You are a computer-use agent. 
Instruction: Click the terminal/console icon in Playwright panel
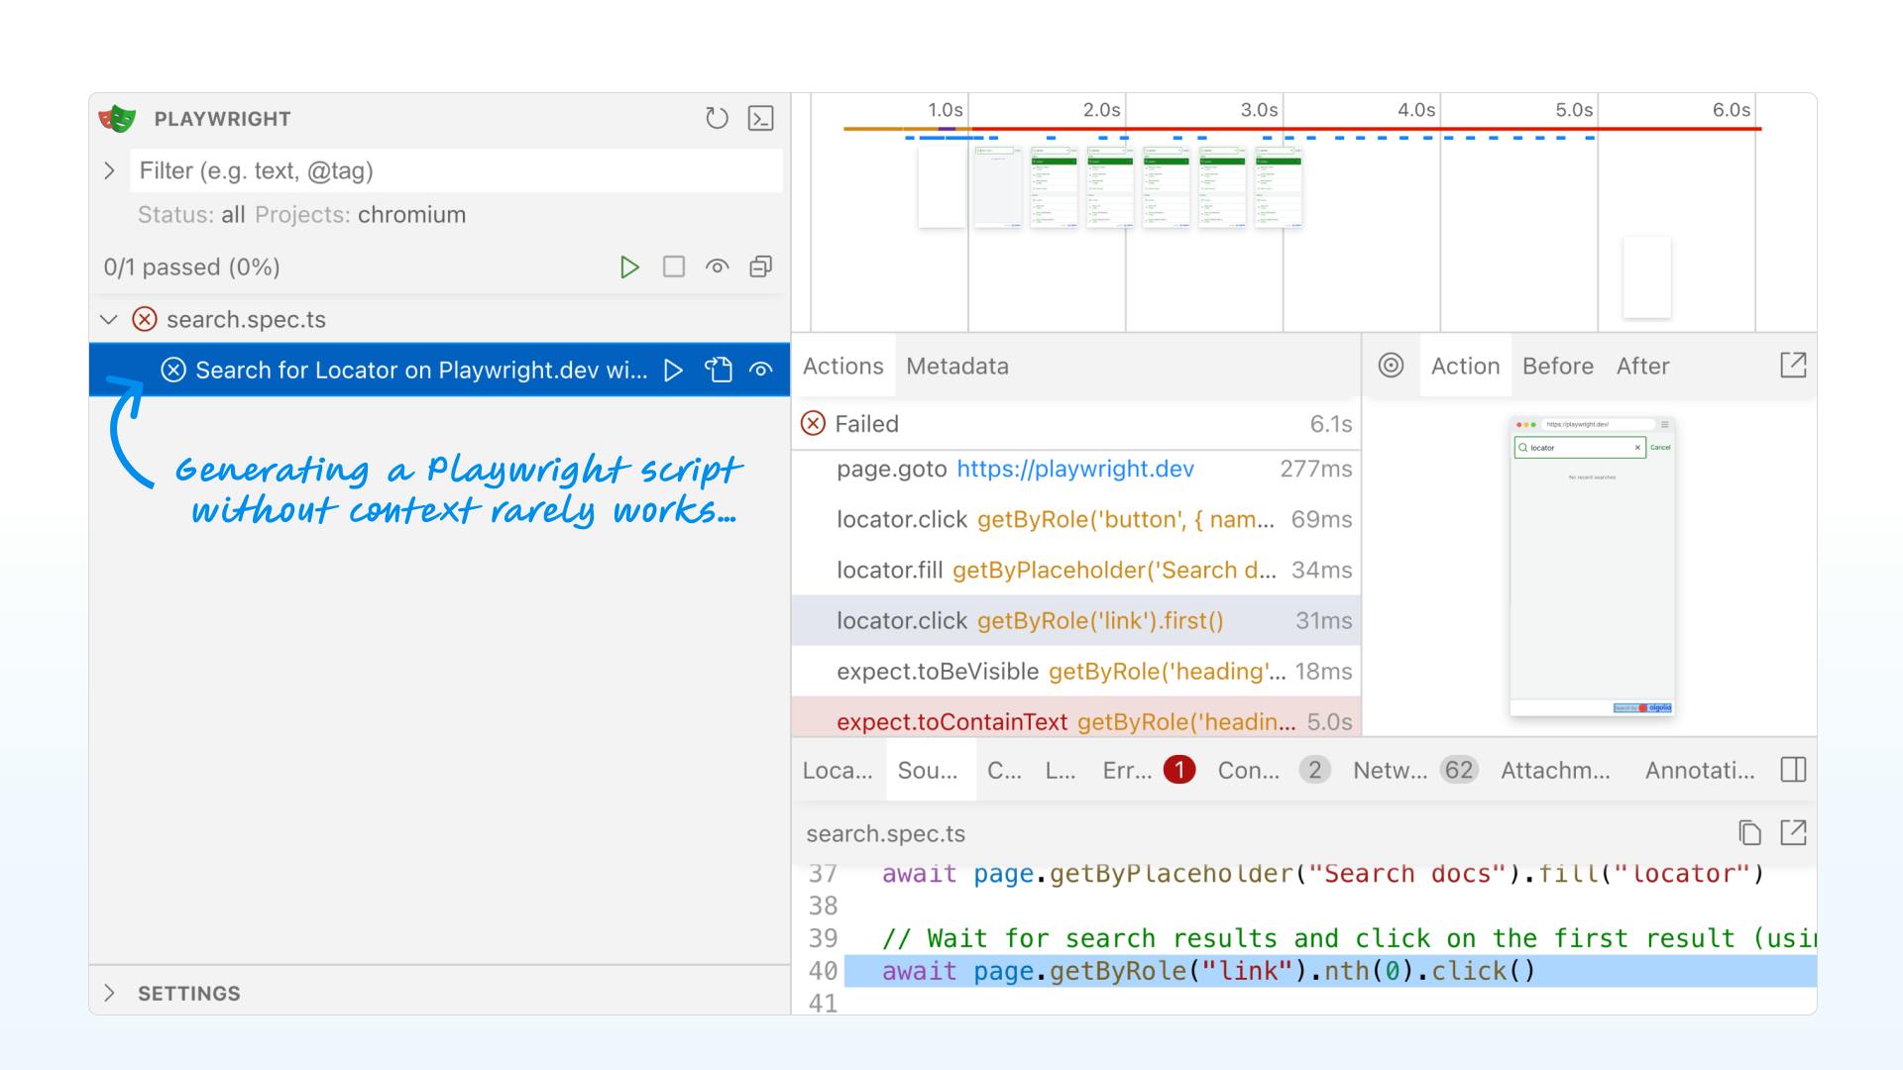[x=760, y=118]
